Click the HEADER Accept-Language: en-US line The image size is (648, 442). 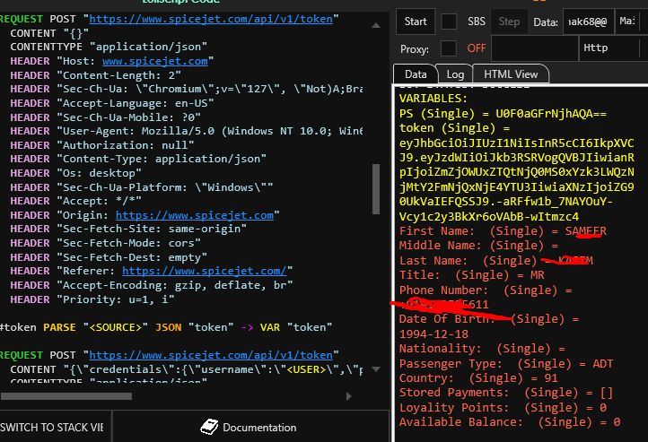[112, 103]
